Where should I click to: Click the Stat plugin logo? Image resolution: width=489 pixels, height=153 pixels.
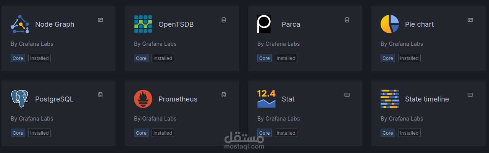(266, 99)
